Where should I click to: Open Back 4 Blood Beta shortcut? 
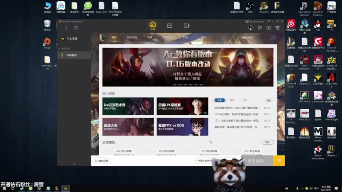[x=318, y=152]
